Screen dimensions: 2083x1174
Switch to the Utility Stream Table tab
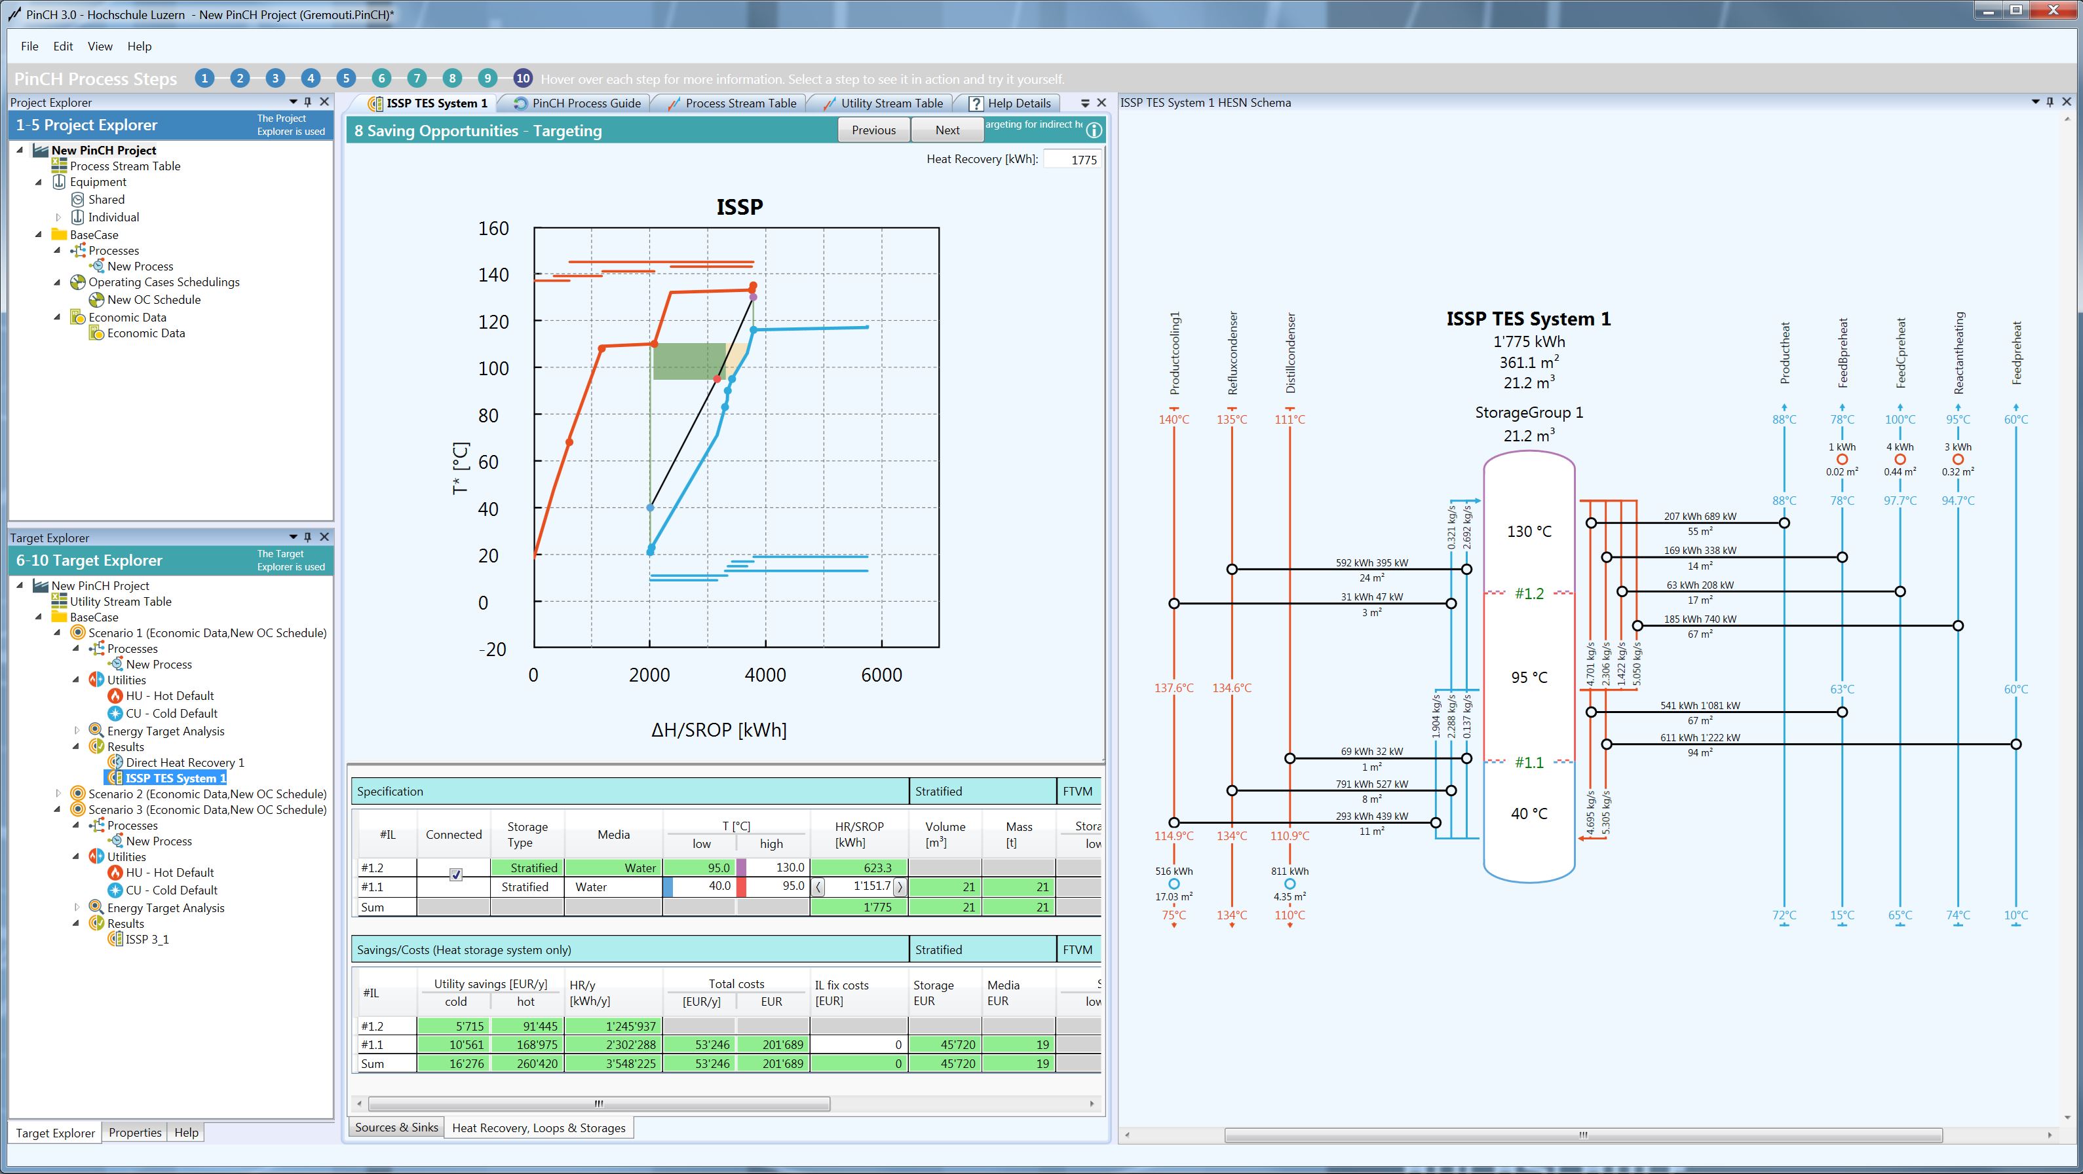tap(891, 103)
